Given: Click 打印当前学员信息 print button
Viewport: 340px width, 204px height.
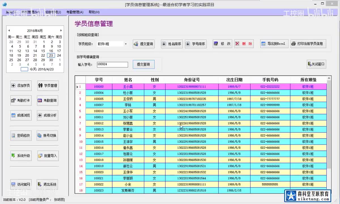Looking at the screenshot, I should (x=308, y=44).
